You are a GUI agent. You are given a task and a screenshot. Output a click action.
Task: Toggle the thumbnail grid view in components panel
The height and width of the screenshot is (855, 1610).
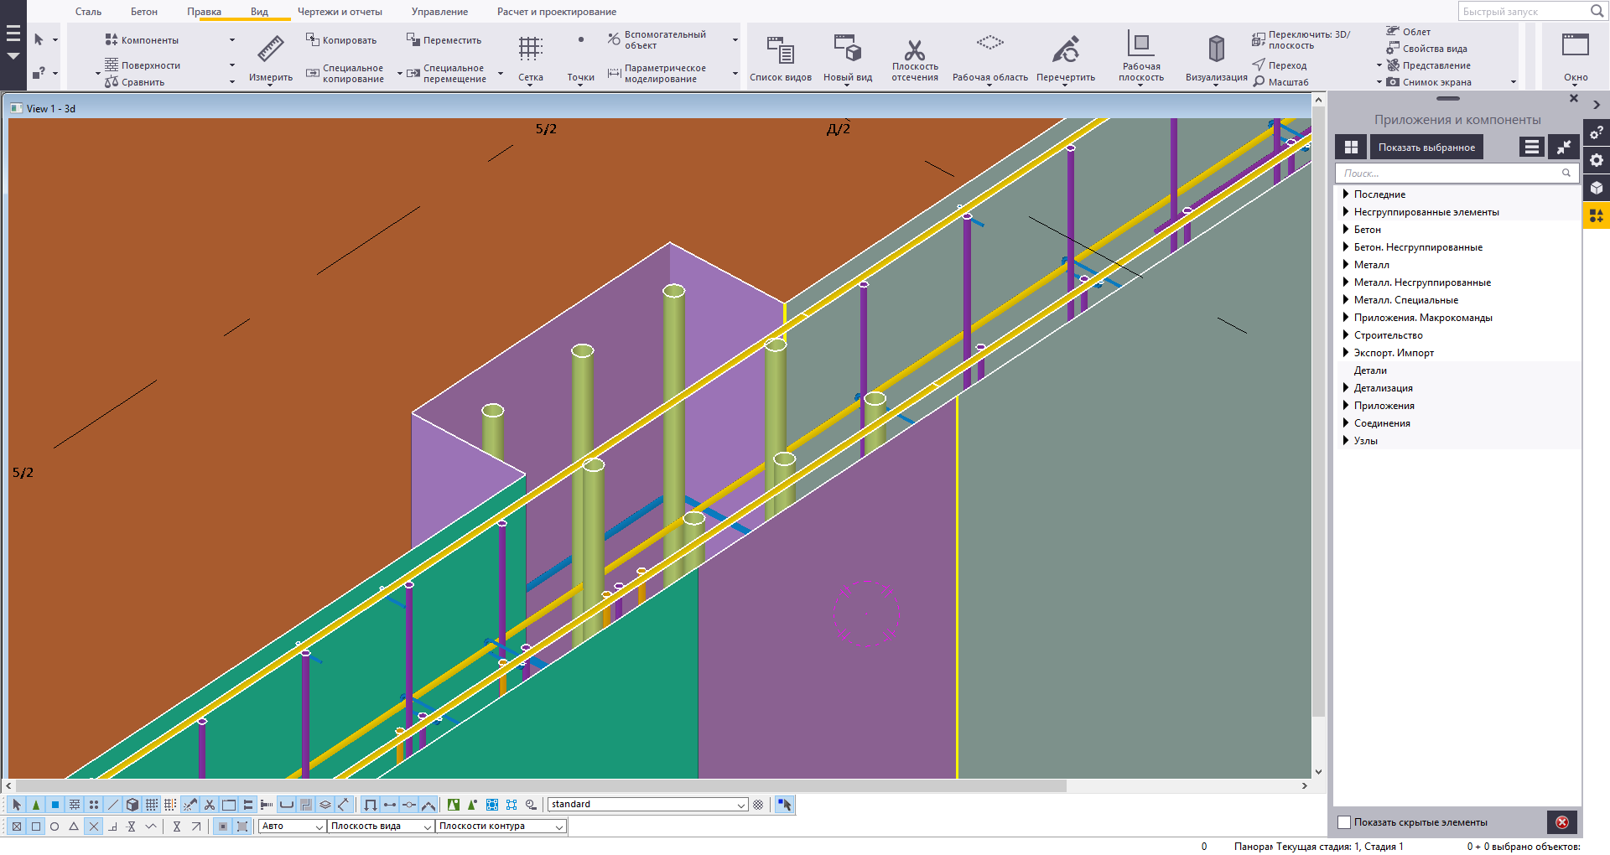click(1351, 148)
